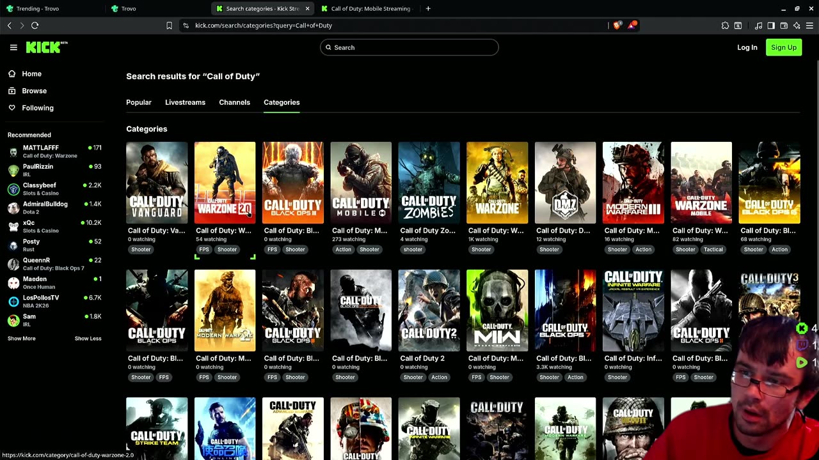This screenshot has width=819, height=460.
Task: Open Posty channel avatar
Action: coord(13,245)
